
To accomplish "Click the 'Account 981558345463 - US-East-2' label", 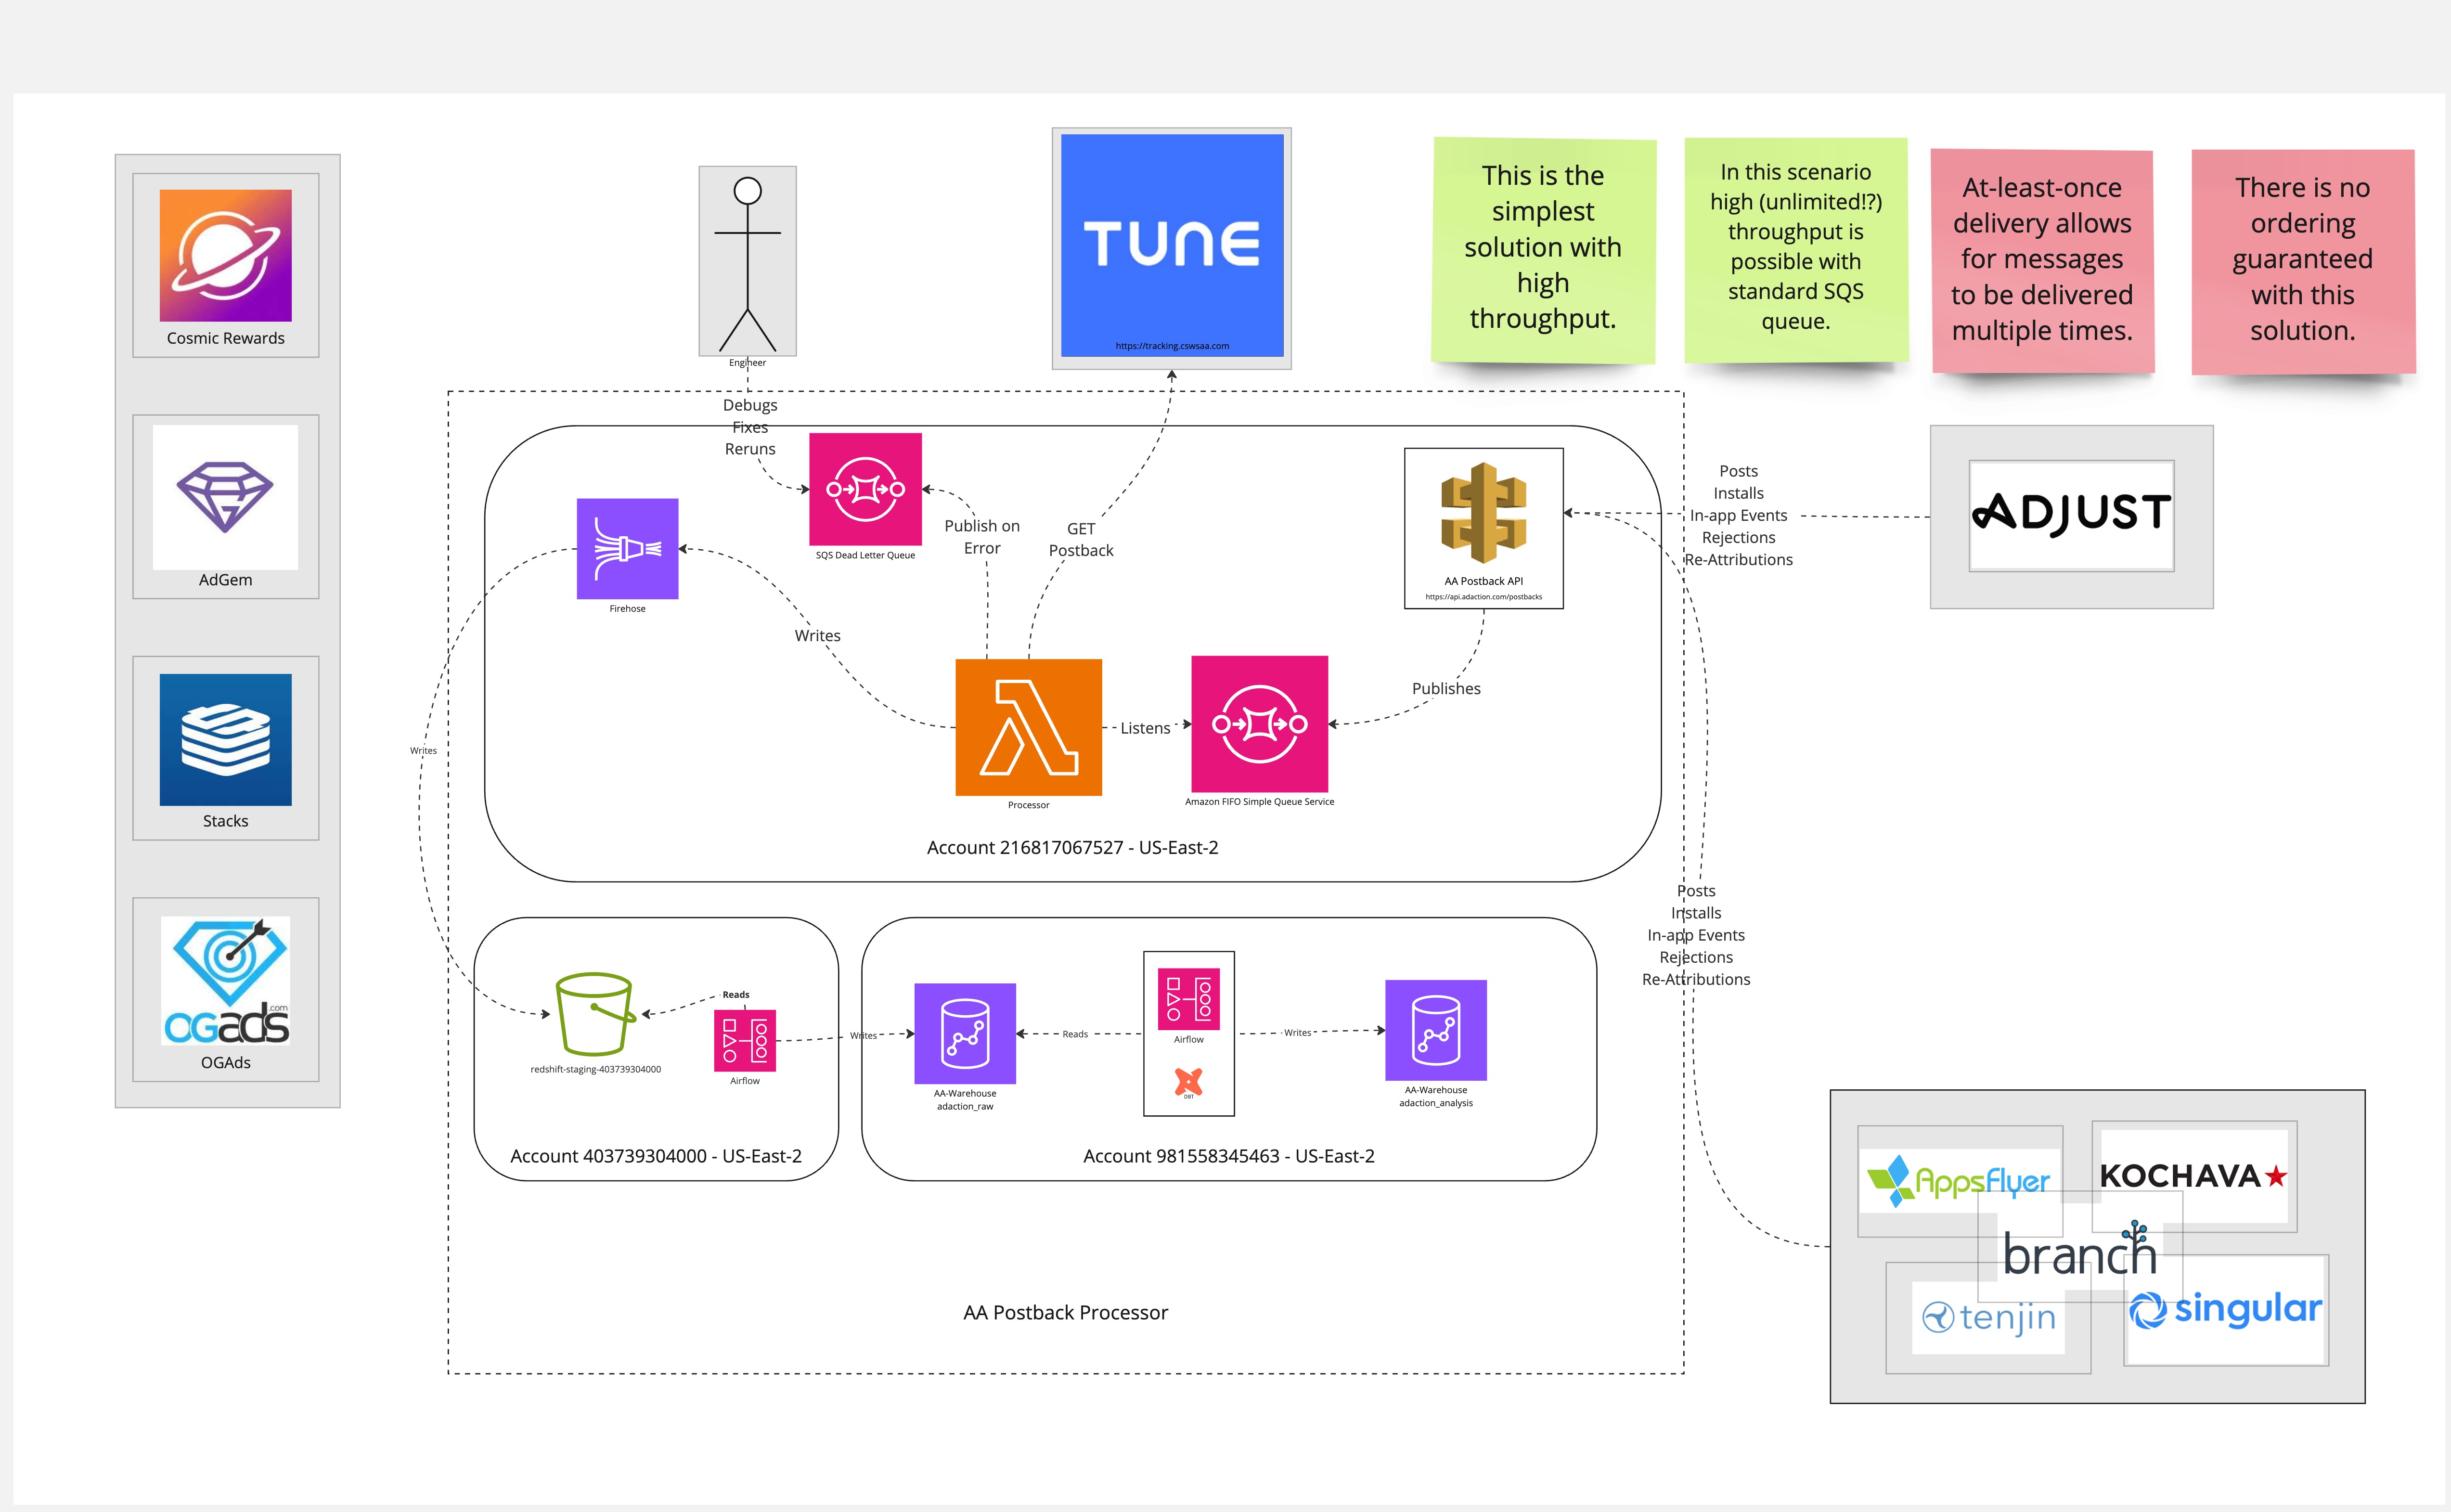I will [x=1229, y=1156].
